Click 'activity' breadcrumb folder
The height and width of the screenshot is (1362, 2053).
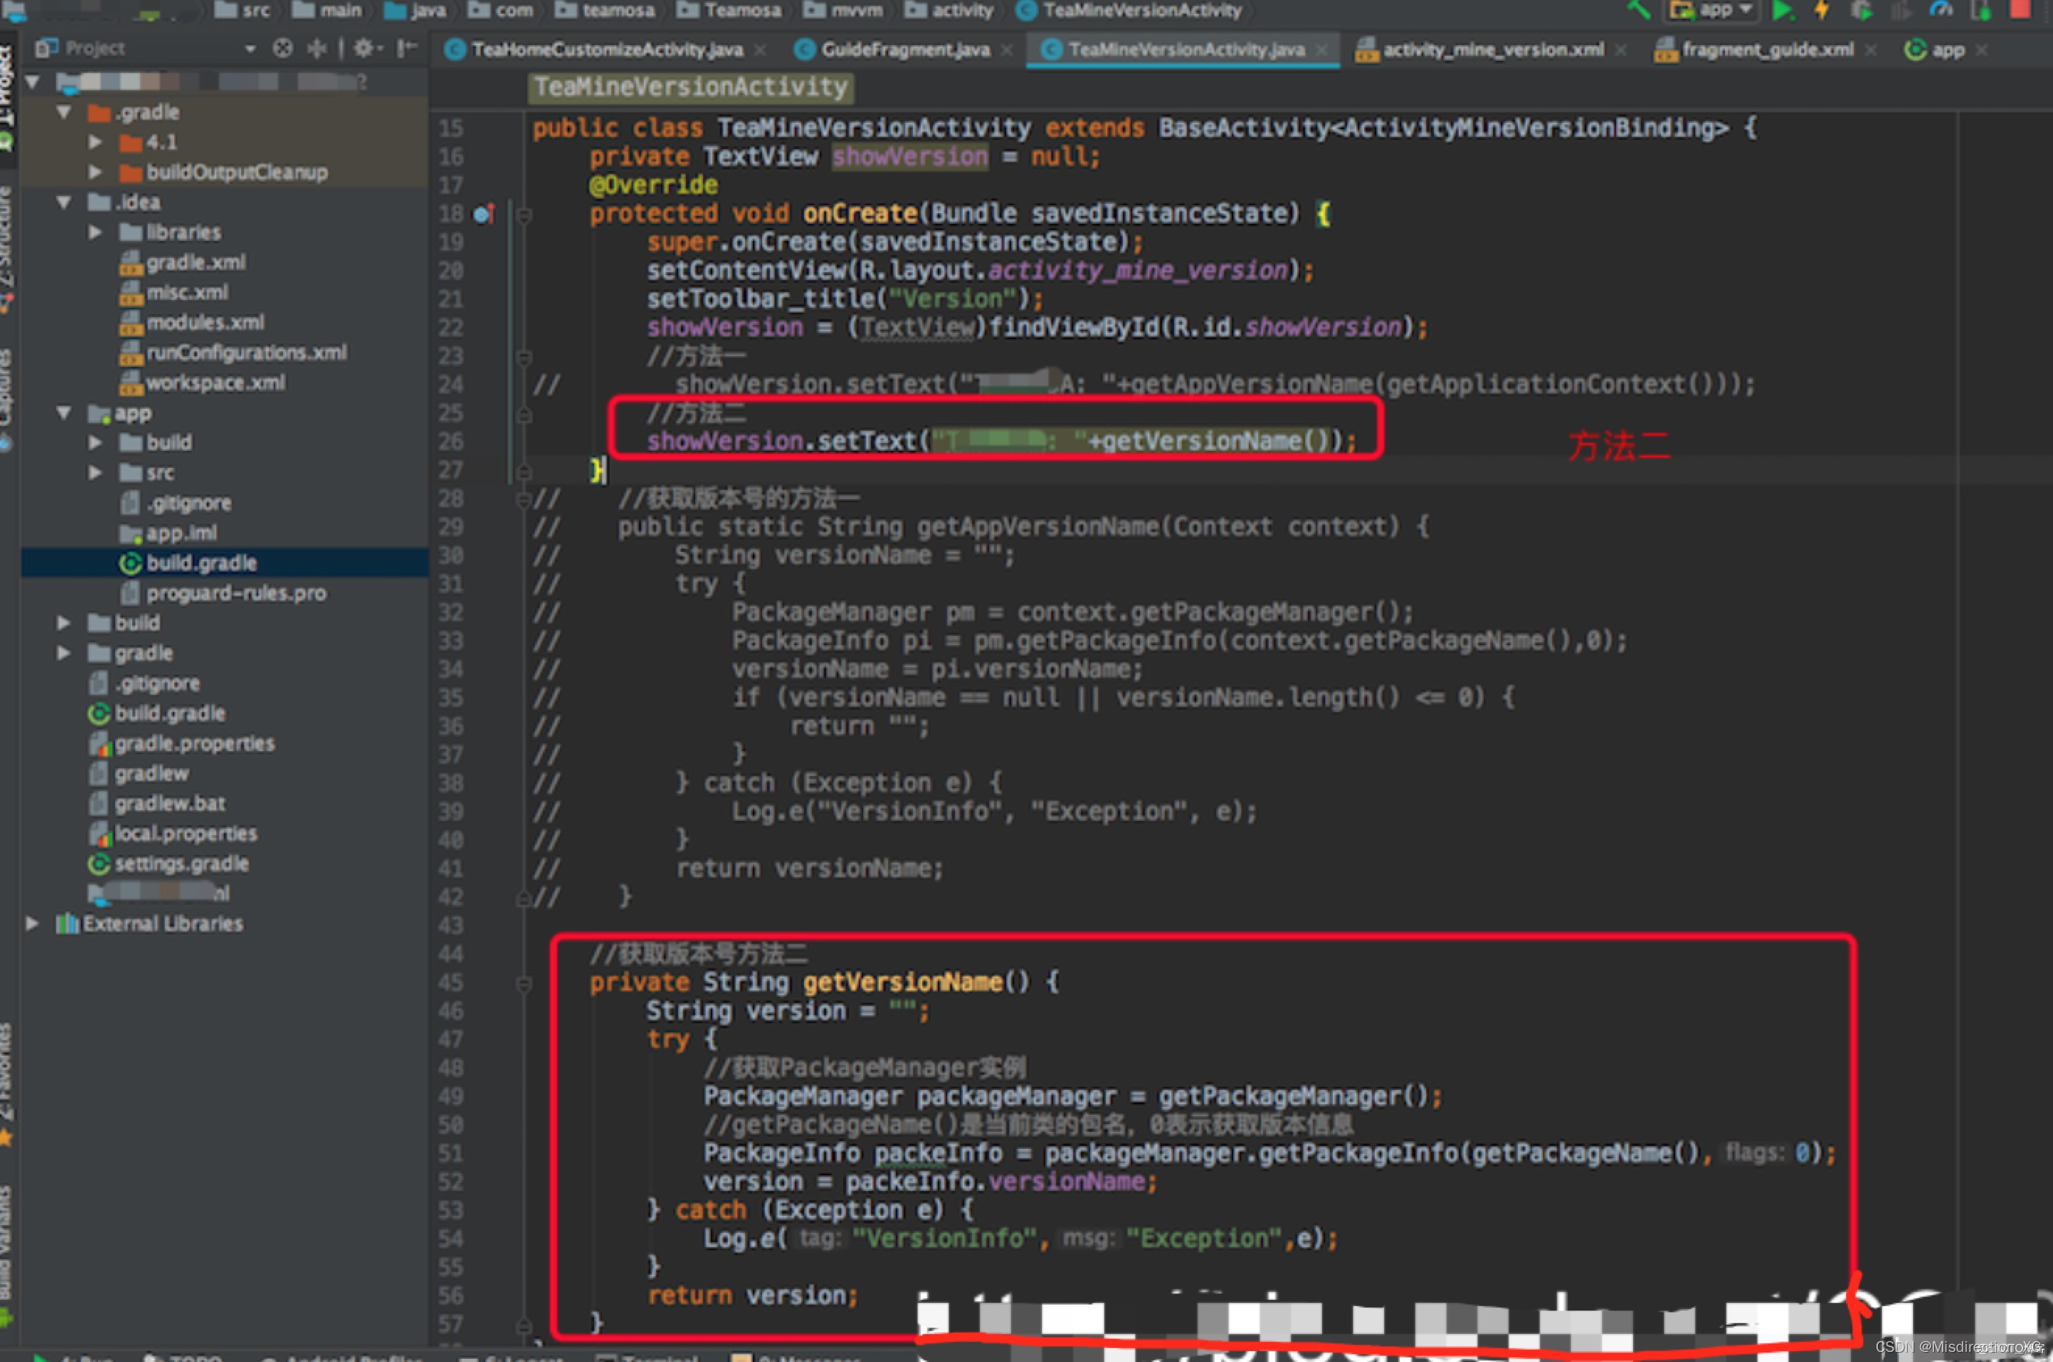[949, 10]
